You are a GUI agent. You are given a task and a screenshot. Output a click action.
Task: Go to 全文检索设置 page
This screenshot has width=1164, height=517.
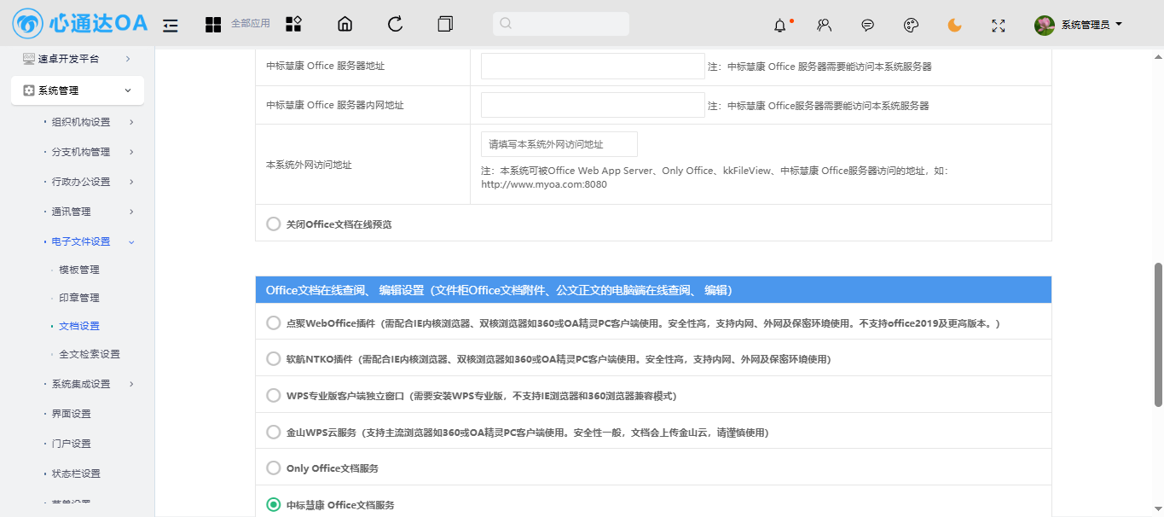[x=90, y=354]
